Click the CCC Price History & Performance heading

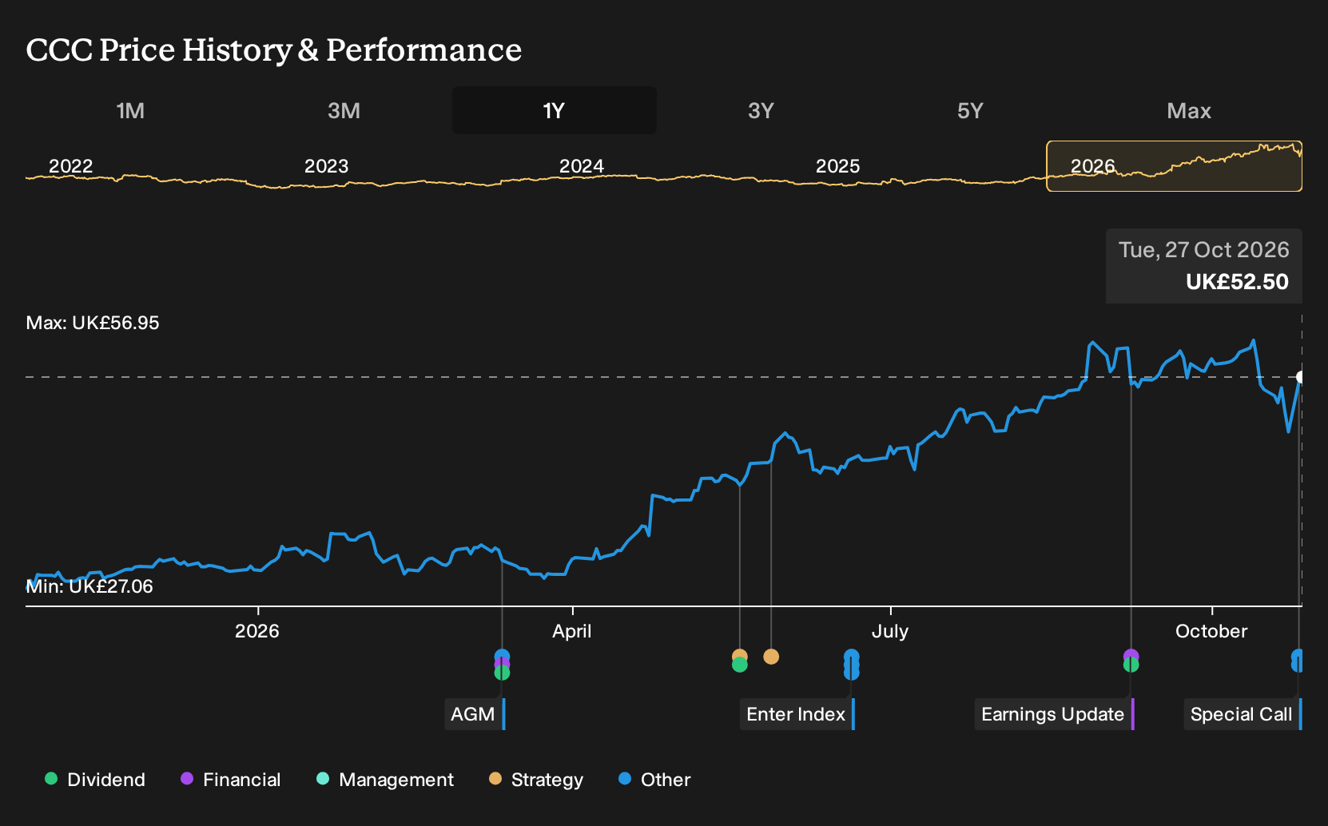click(274, 50)
